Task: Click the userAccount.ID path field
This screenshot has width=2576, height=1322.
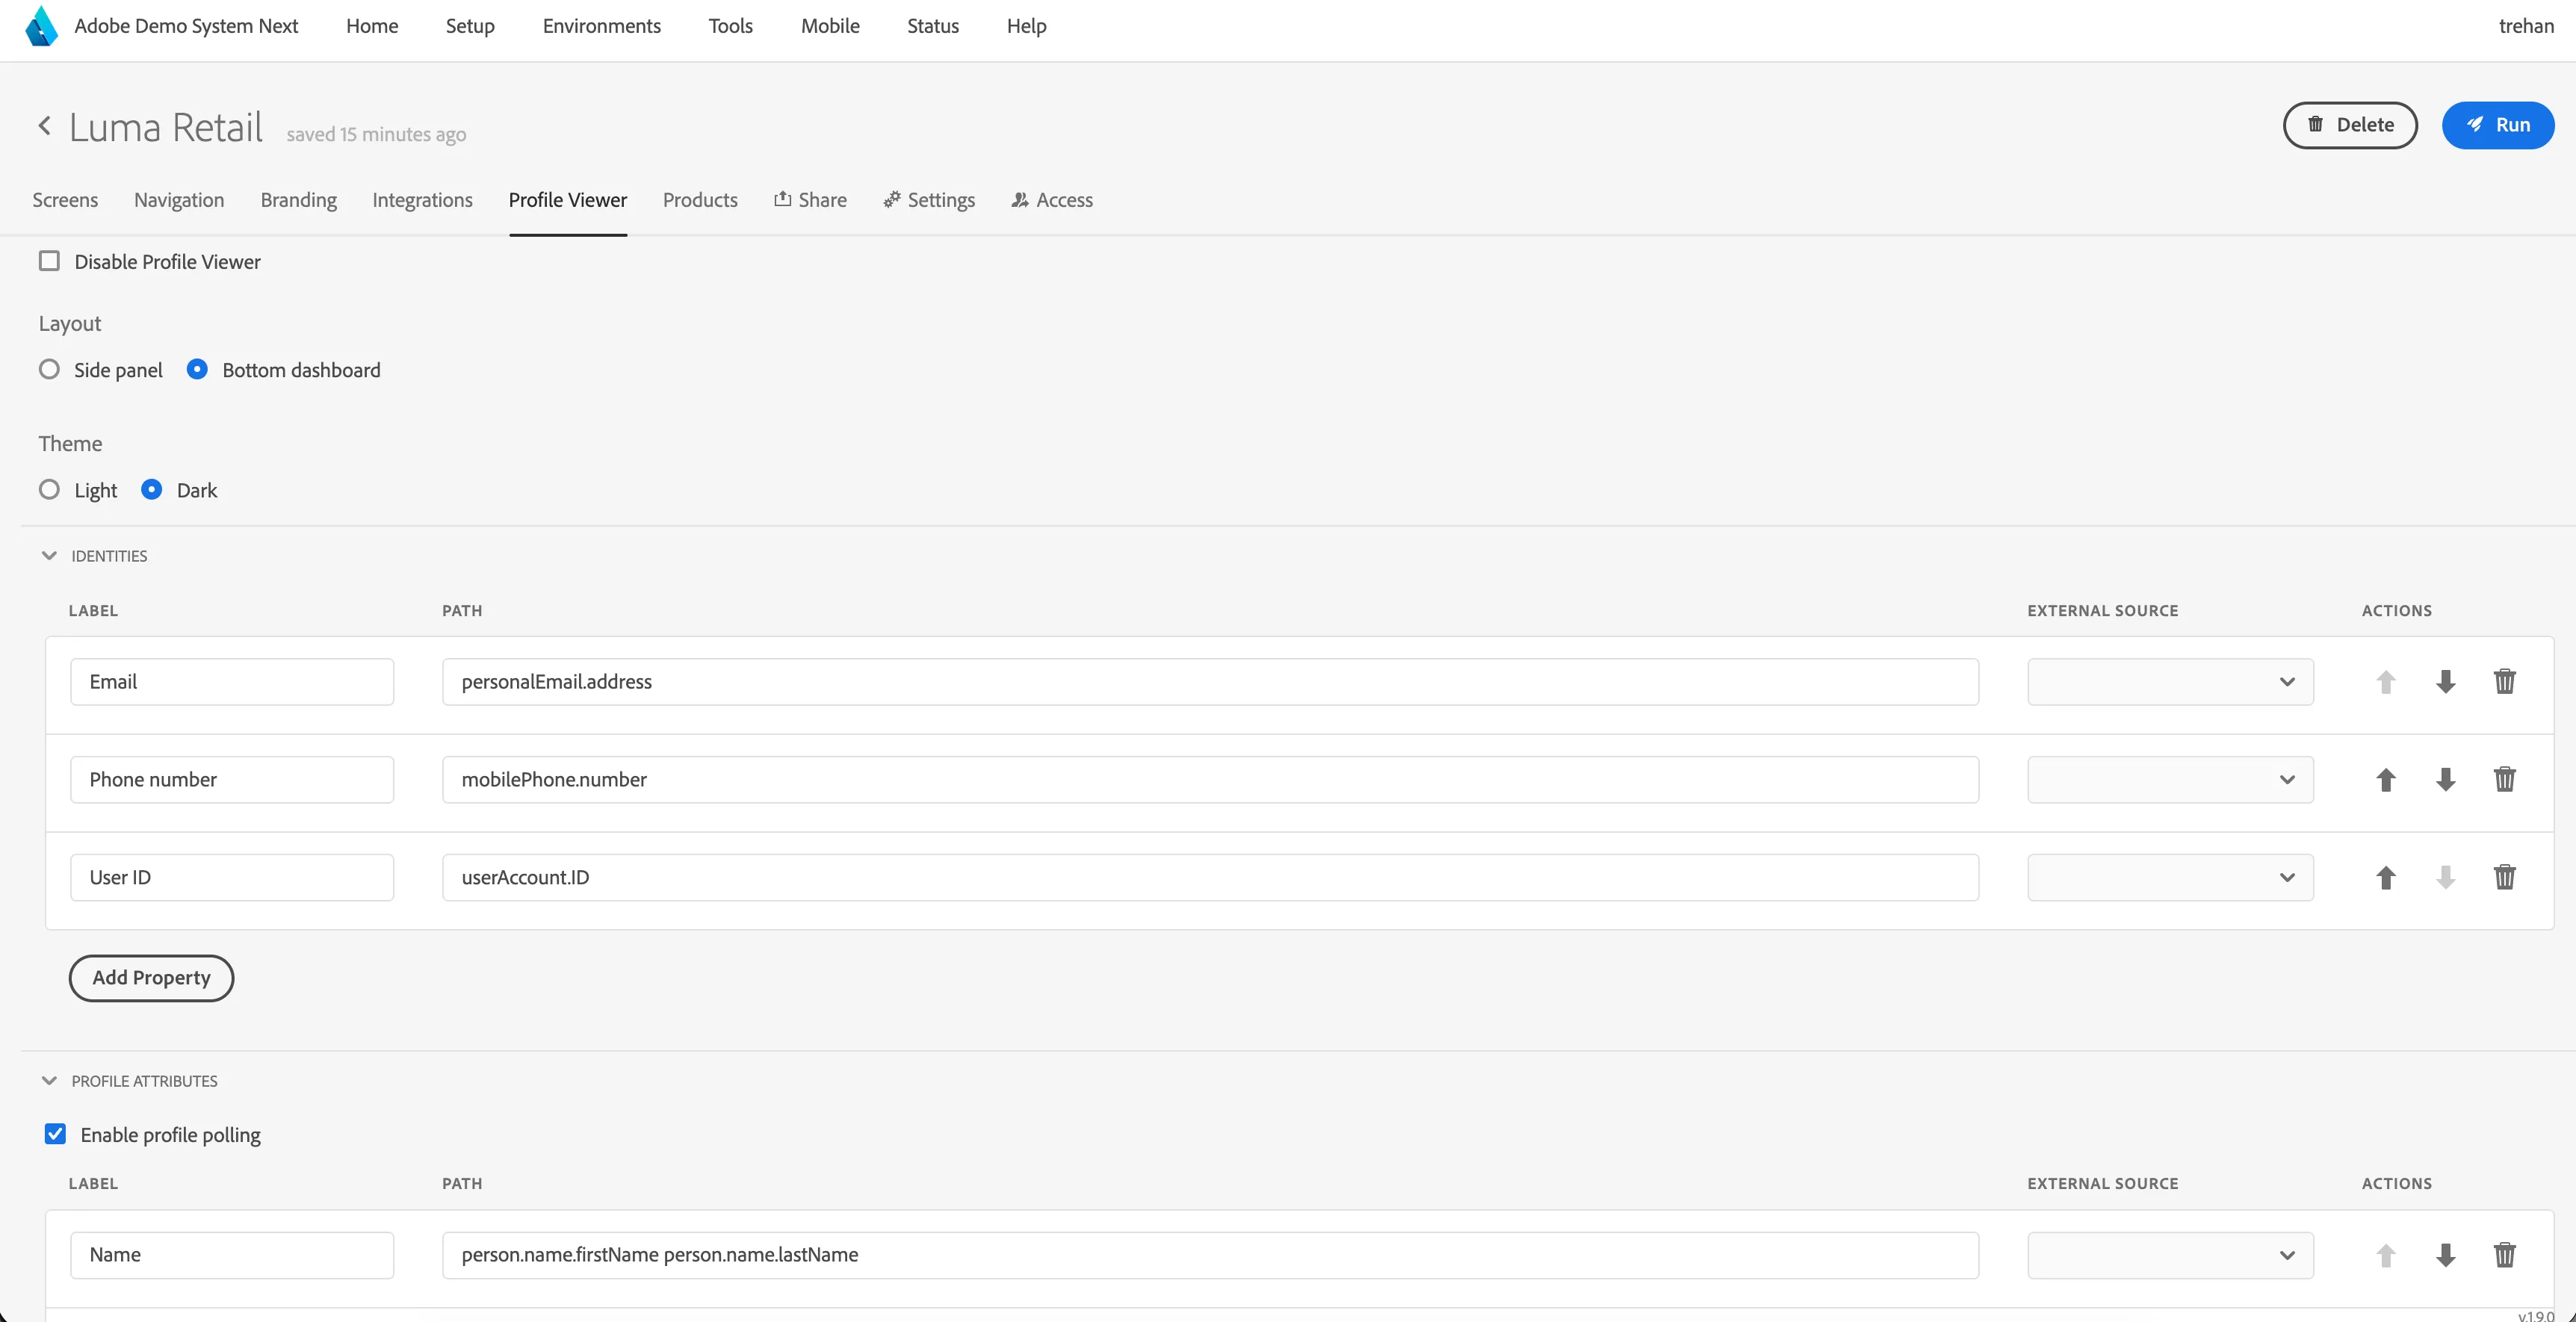Action: (x=1210, y=878)
